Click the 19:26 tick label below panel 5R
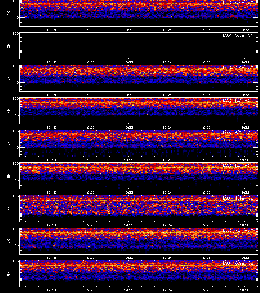Screen dimensions: 260x293 (206, 160)
